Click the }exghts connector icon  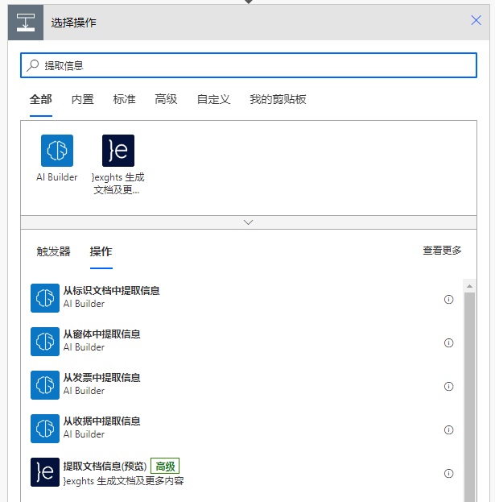point(118,151)
